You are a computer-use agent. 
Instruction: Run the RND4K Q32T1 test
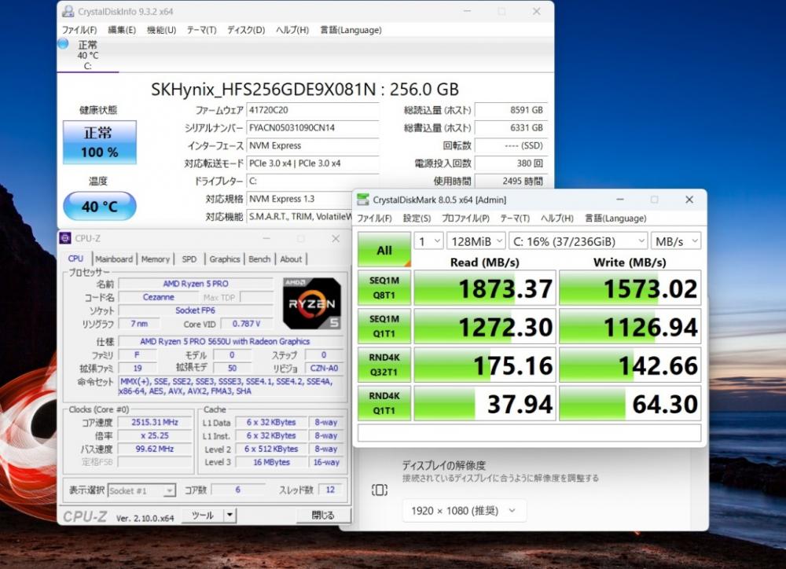coord(384,365)
